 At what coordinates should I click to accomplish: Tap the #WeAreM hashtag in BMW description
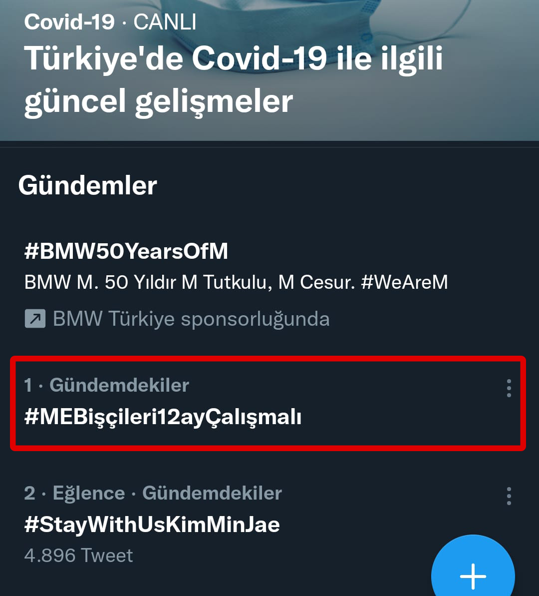tap(404, 282)
